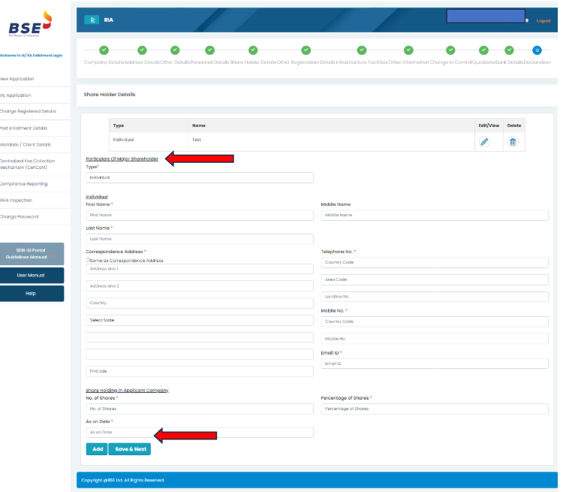Image resolution: width=563 pixels, height=492 pixels.
Task: Go to Company Details step circle
Action: pos(104,50)
